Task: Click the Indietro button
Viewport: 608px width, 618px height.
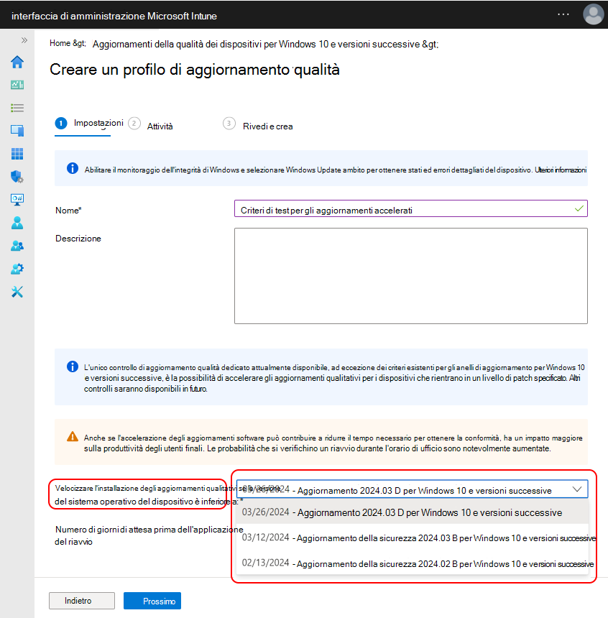Action: coord(82,601)
